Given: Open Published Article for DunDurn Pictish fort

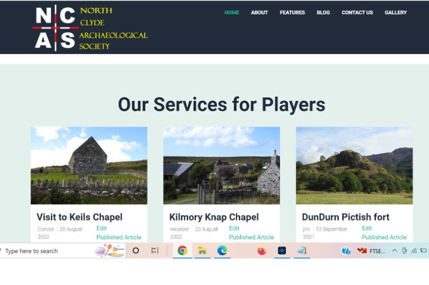Looking at the screenshot, I should click(384, 237).
